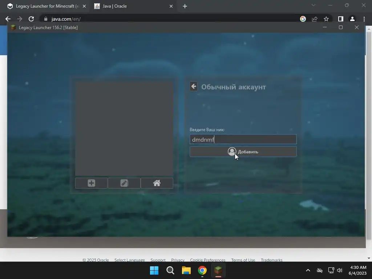The width and height of the screenshot is (372, 279).
Task: Click the site lock icon in address bar
Action: [x=46, y=19]
